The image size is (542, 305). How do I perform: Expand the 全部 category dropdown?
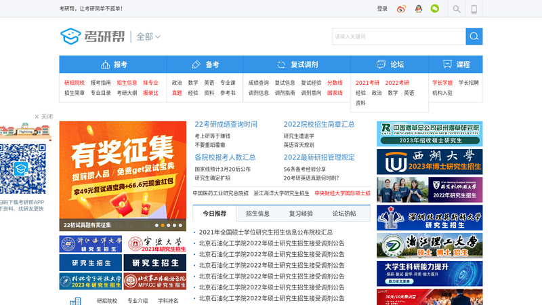[x=148, y=37]
